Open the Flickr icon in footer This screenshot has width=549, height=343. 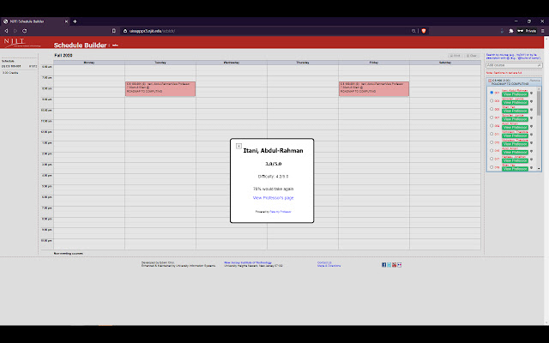pyautogui.click(x=400, y=265)
